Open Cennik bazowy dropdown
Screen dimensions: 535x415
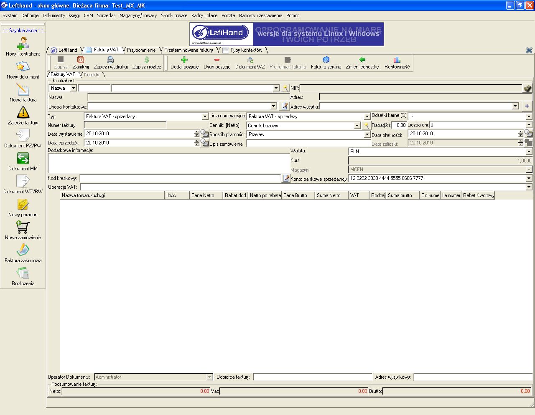[x=357, y=125]
